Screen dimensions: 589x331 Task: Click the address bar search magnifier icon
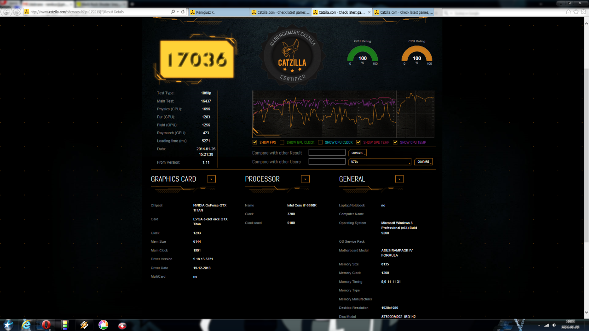(x=173, y=12)
